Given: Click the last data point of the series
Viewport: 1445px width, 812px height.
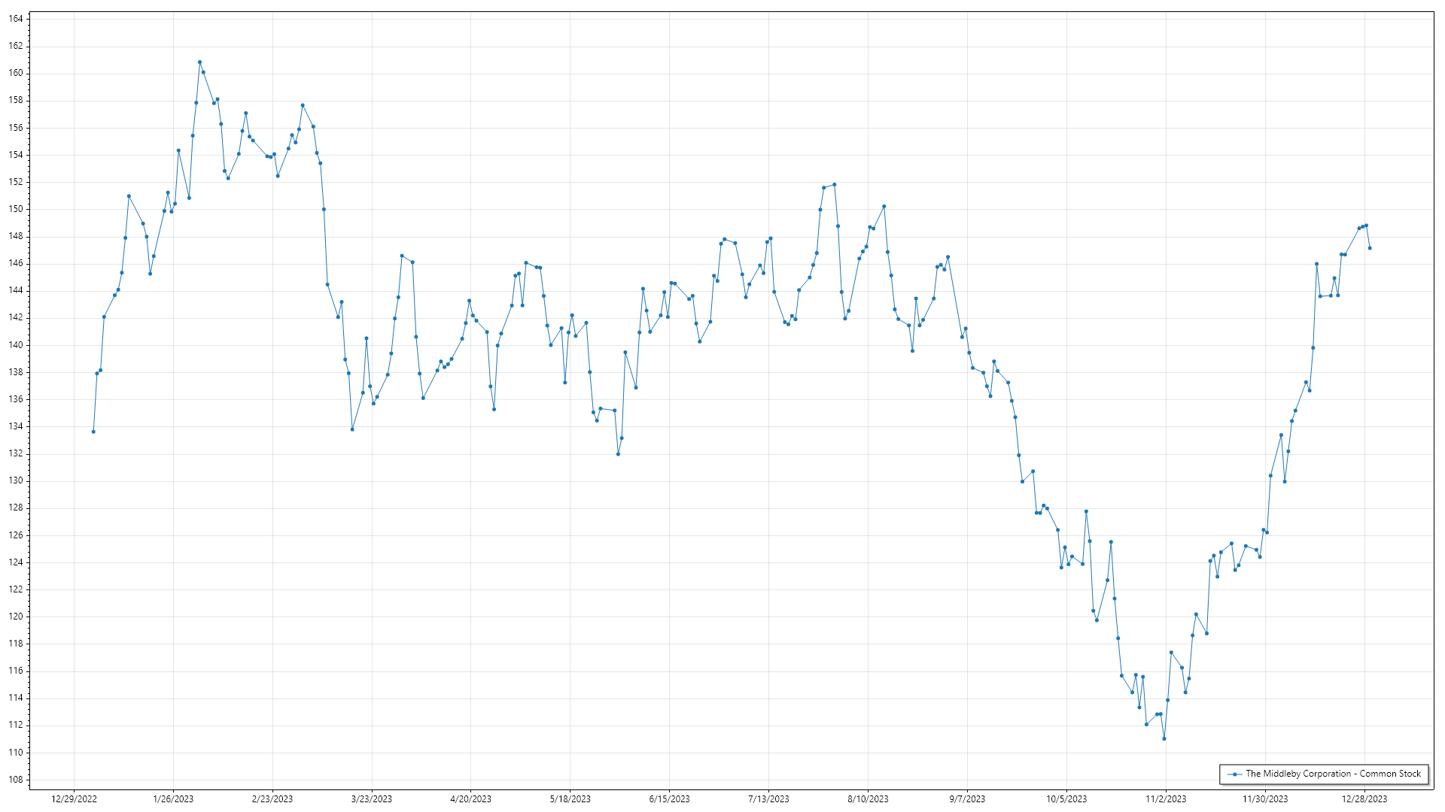Looking at the screenshot, I should pos(1369,248).
